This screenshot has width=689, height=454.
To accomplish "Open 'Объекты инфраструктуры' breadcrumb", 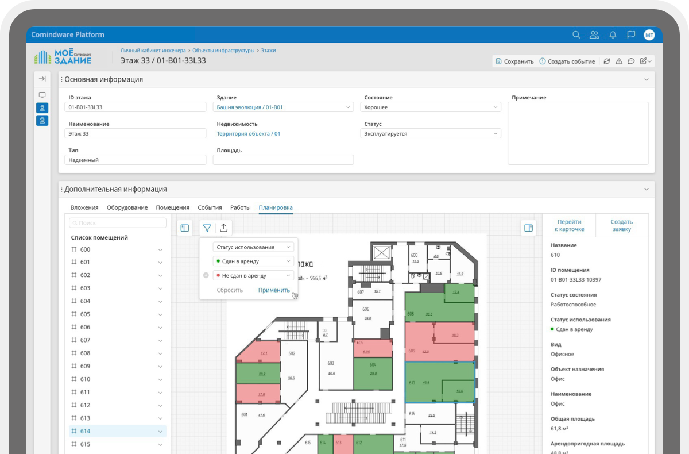I will (x=223, y=51).
